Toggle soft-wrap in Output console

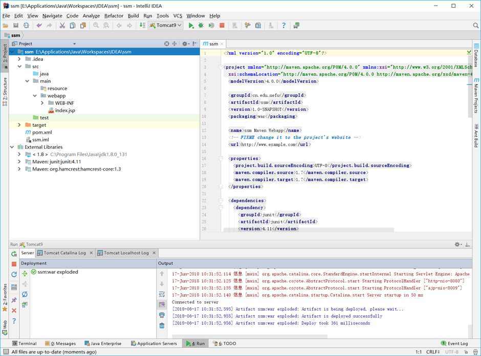point(162,295)
